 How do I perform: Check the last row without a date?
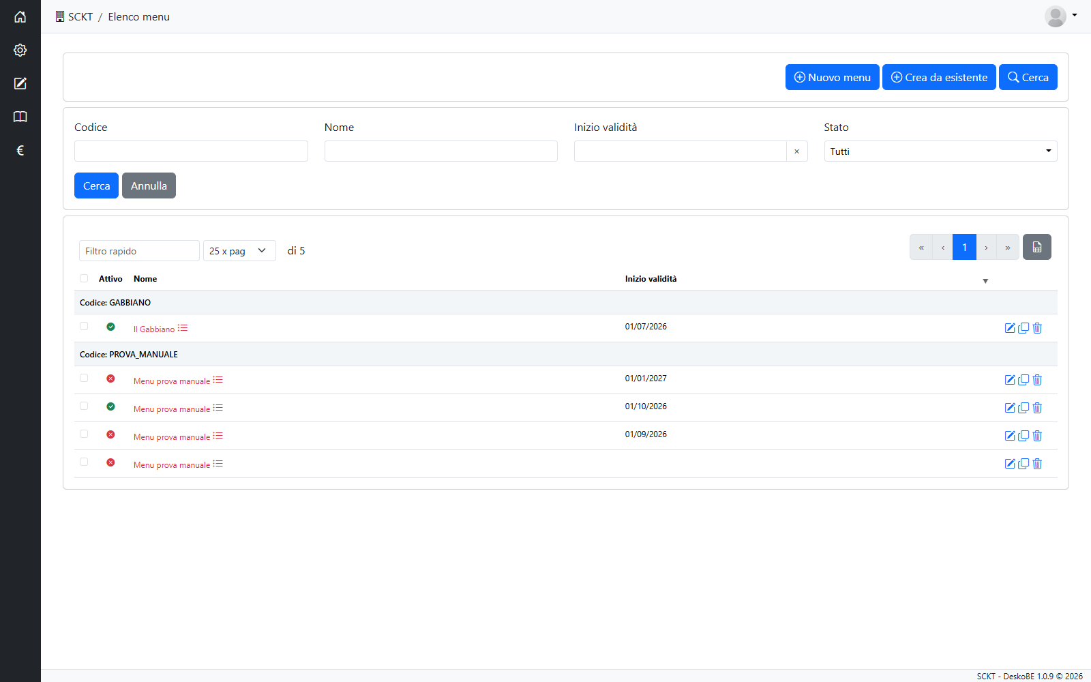(x=84, y=462)
